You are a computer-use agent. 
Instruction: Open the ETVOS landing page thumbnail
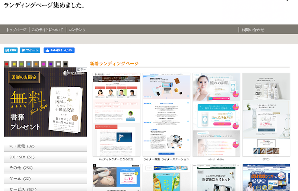[x=266, y=114]
